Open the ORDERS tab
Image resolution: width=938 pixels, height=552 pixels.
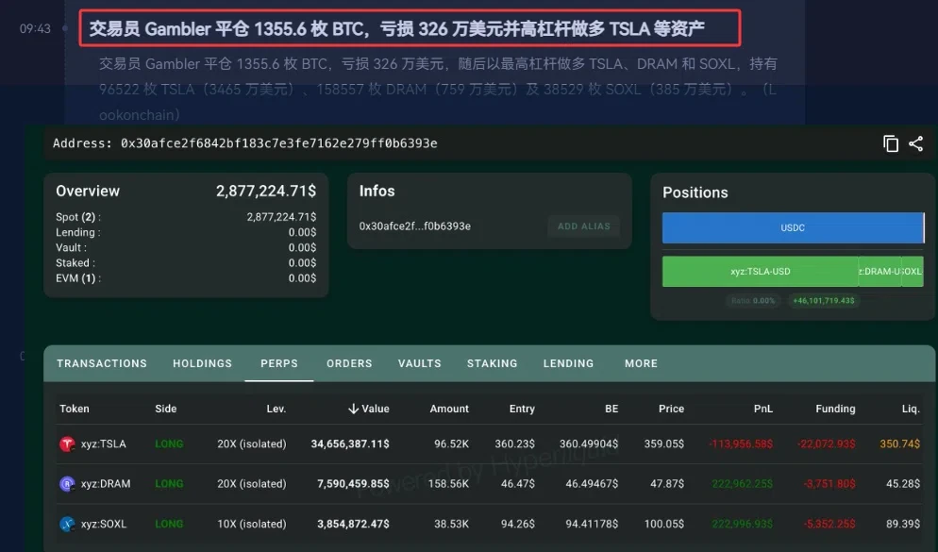pos(349,363)
